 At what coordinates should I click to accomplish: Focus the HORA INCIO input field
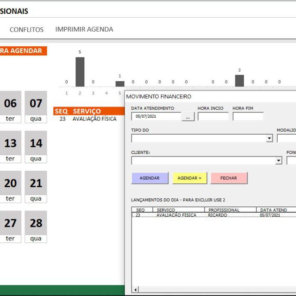point(213,117)
